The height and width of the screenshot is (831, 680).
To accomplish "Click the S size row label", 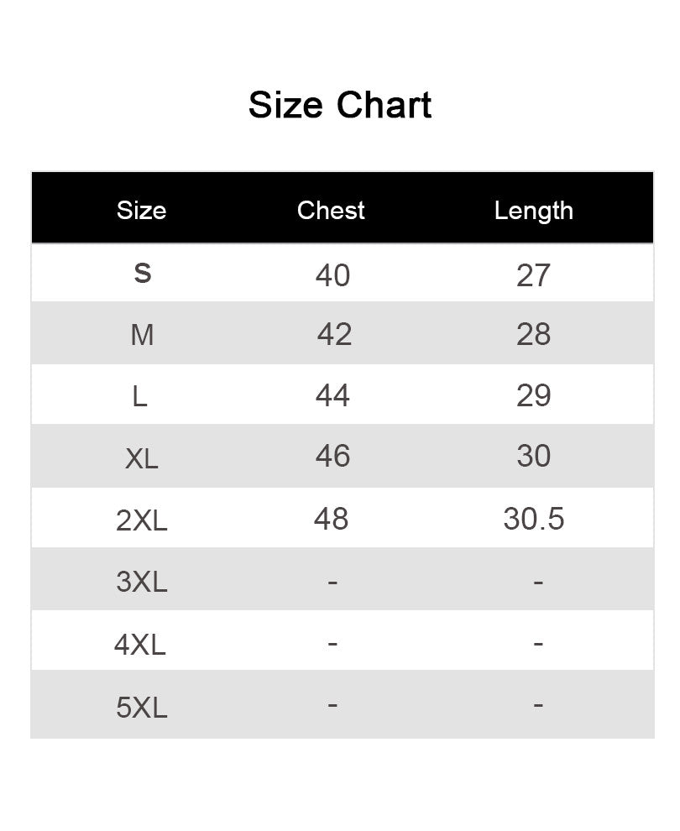I will tap(143, 274).
